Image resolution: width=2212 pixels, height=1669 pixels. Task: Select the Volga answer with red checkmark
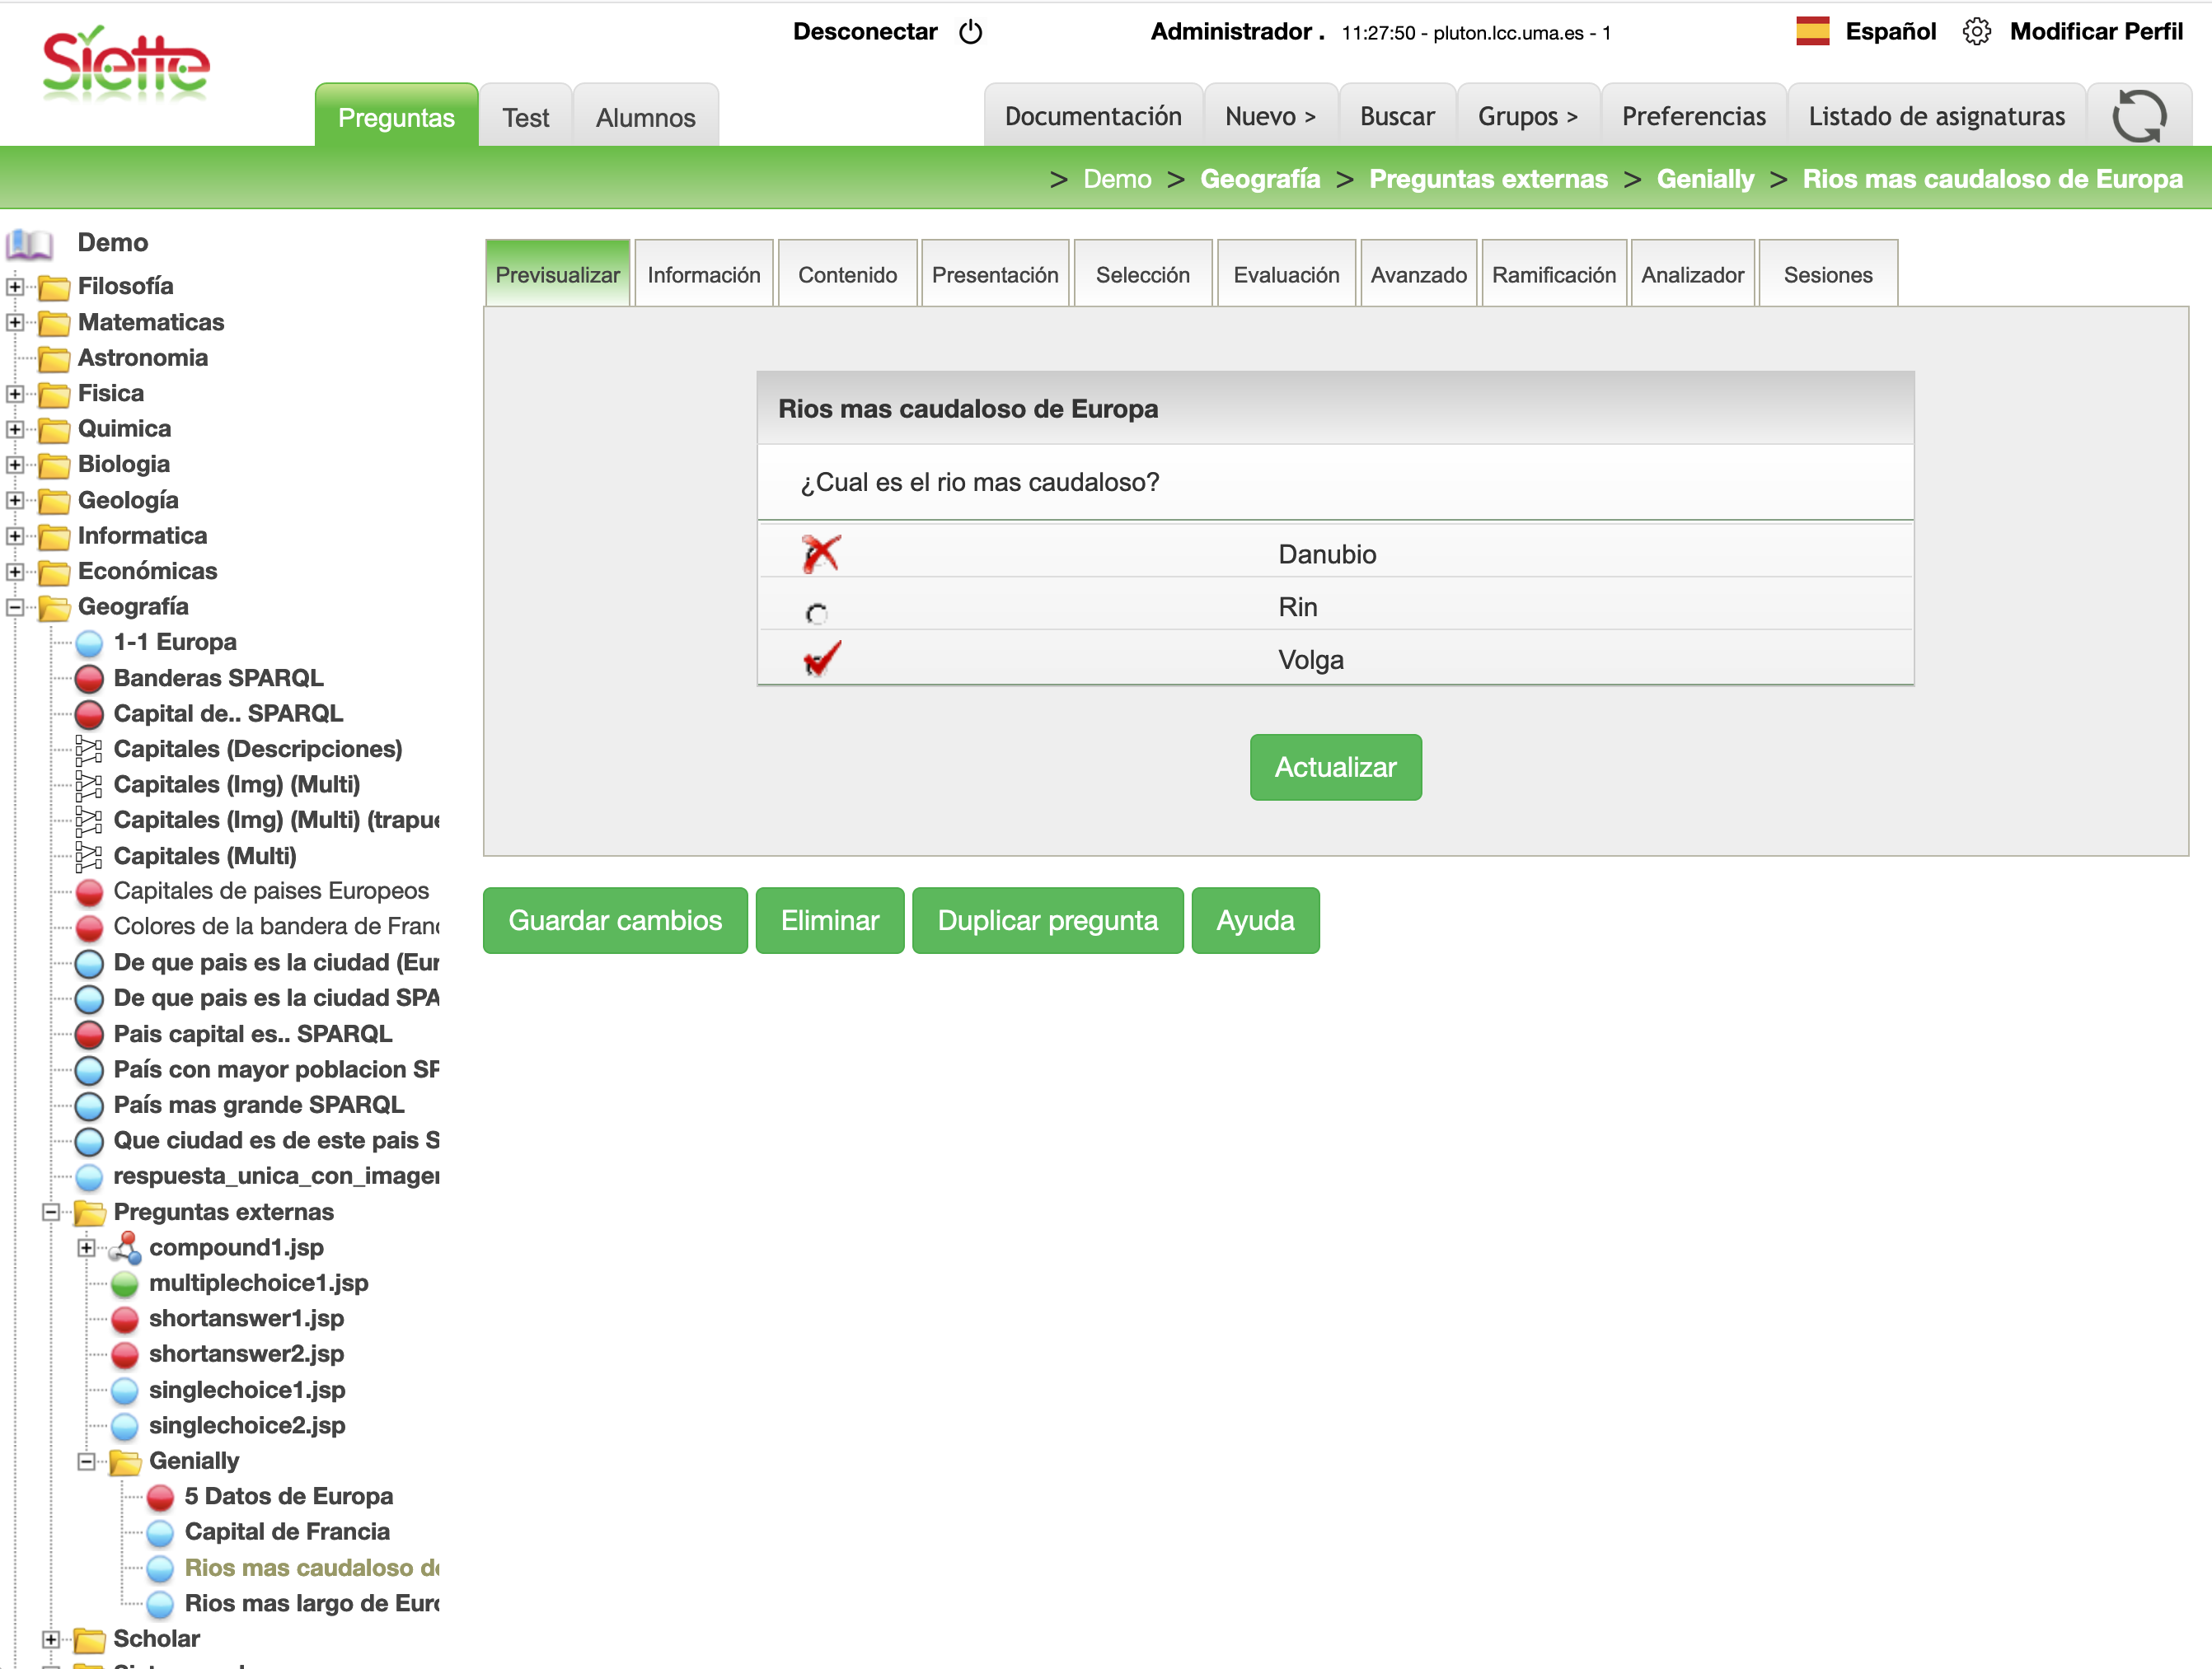click(820, 660)
